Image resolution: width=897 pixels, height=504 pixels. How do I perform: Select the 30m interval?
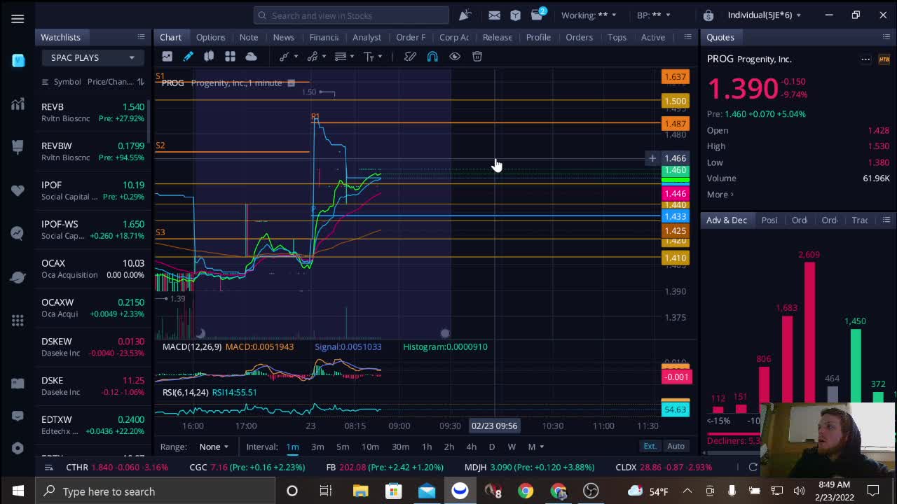point(400,447)
